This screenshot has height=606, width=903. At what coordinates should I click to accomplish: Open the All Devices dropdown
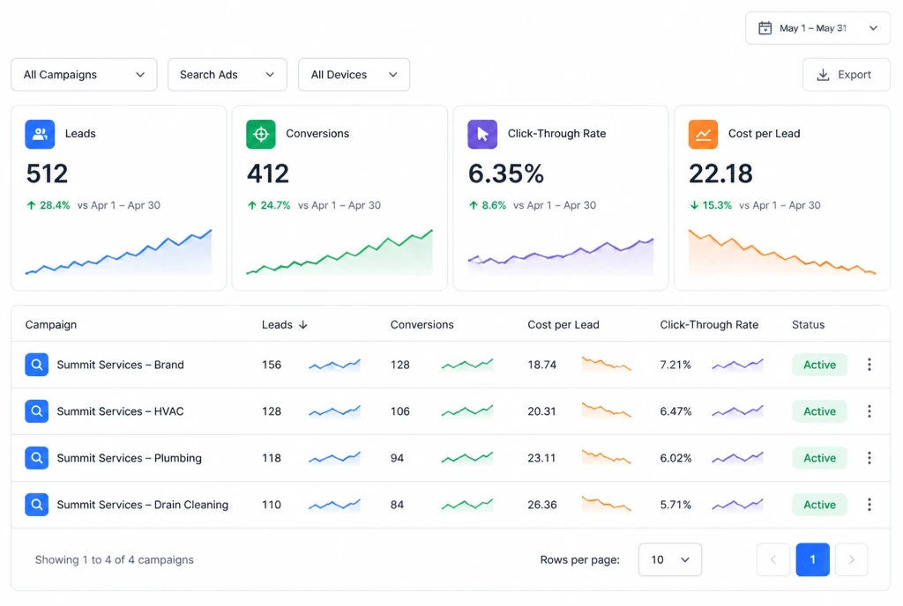354,75
